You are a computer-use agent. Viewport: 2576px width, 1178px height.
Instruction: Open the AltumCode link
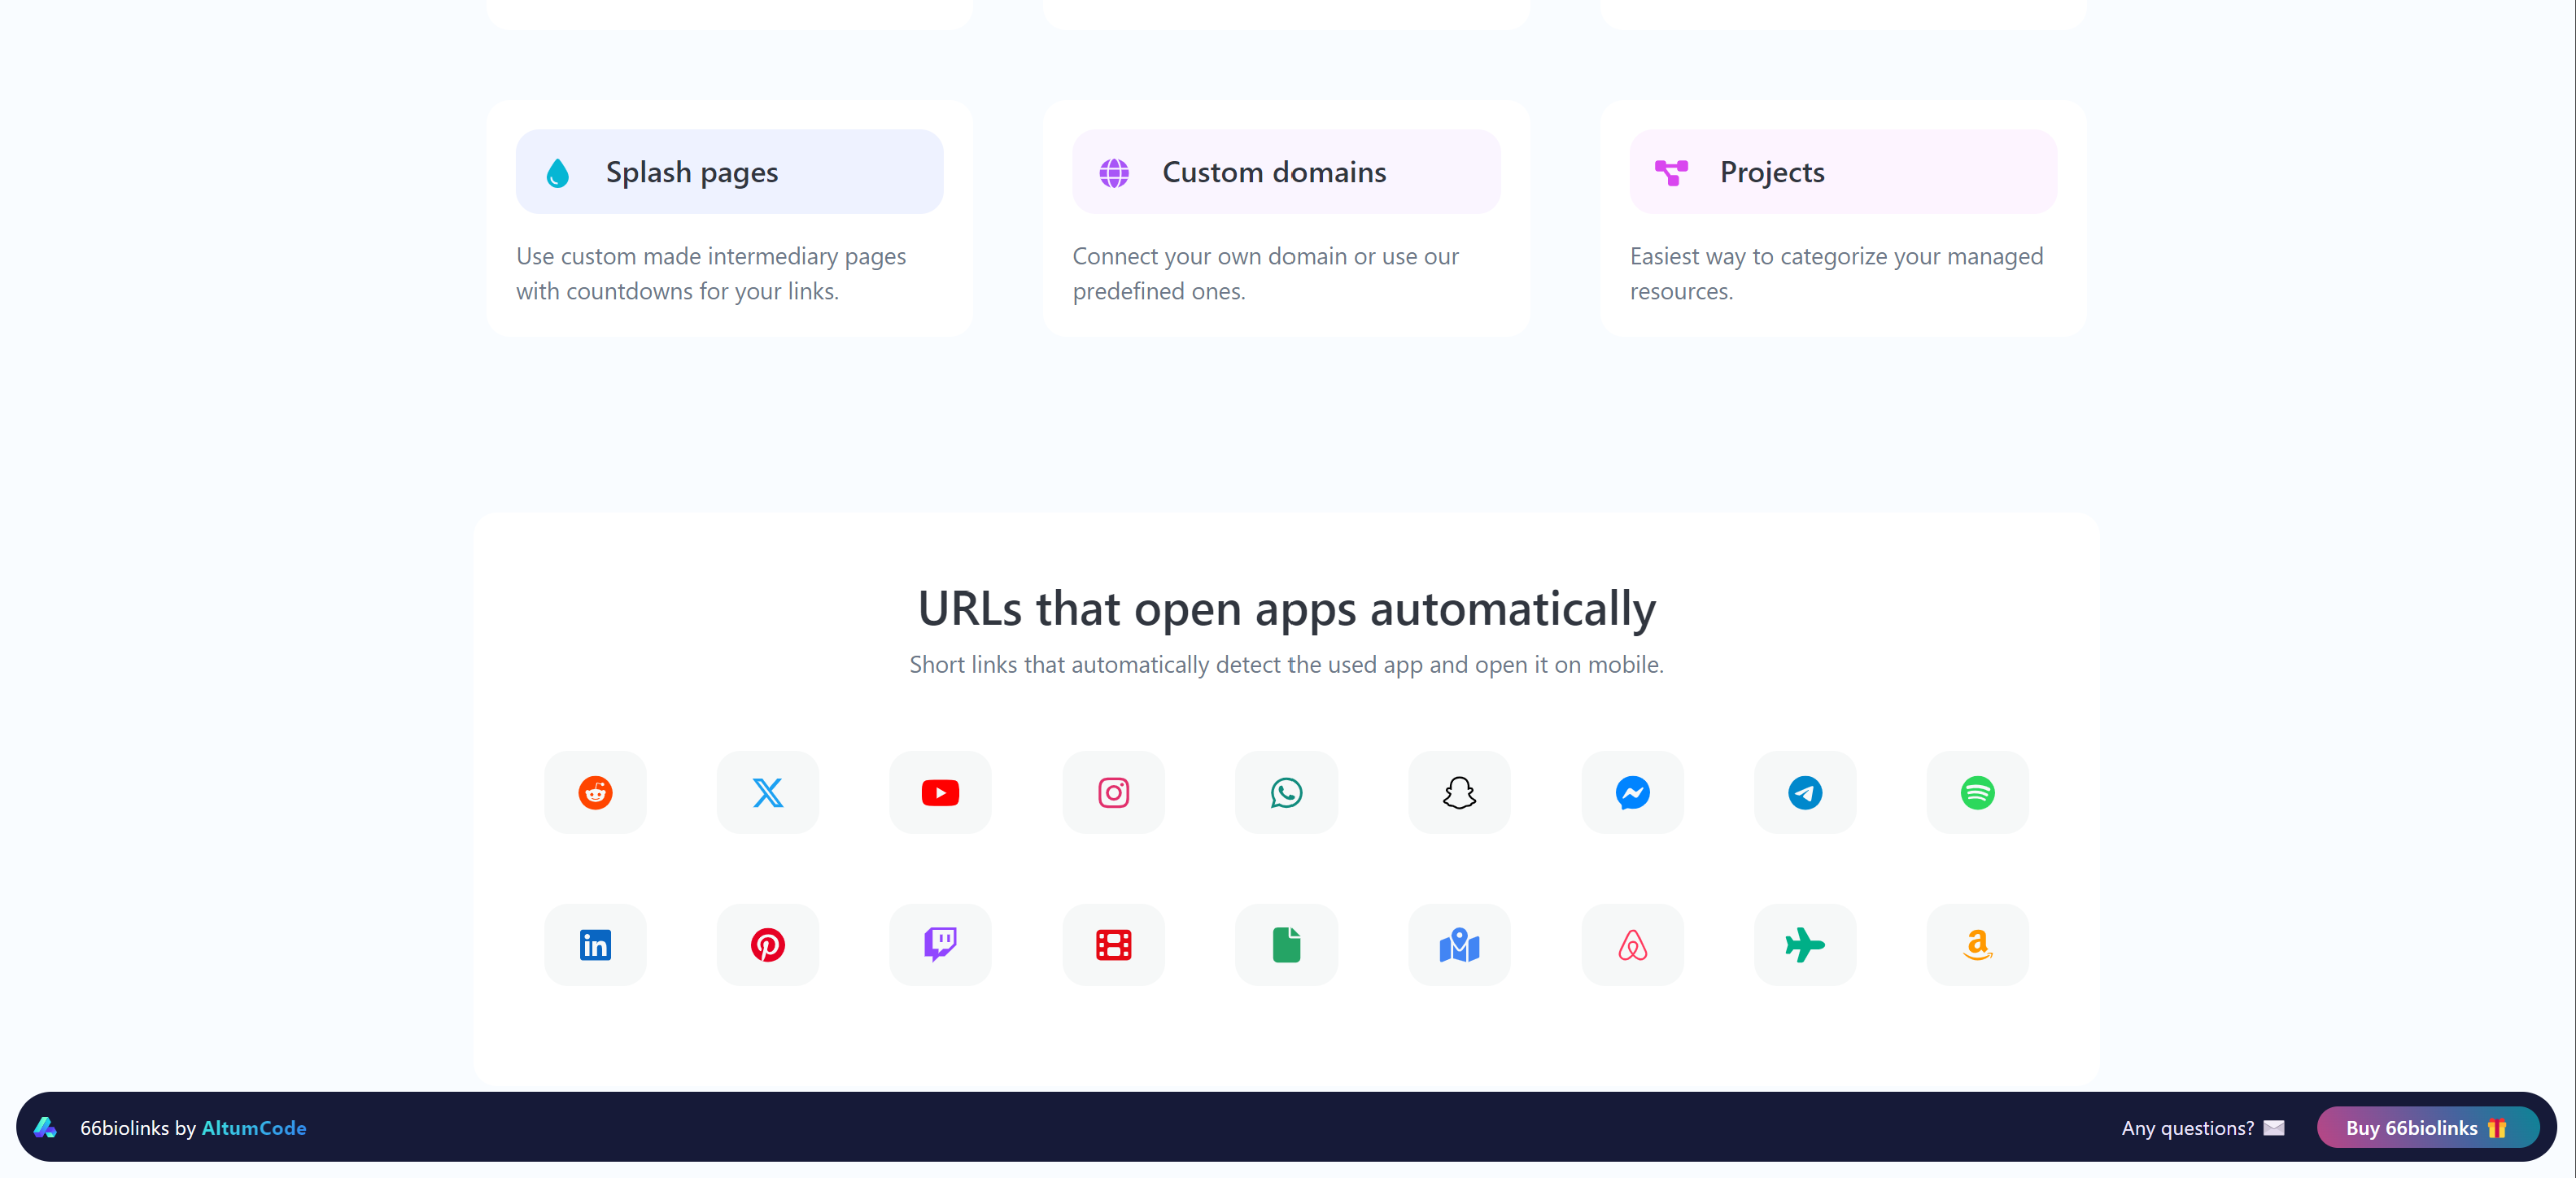254,1127
